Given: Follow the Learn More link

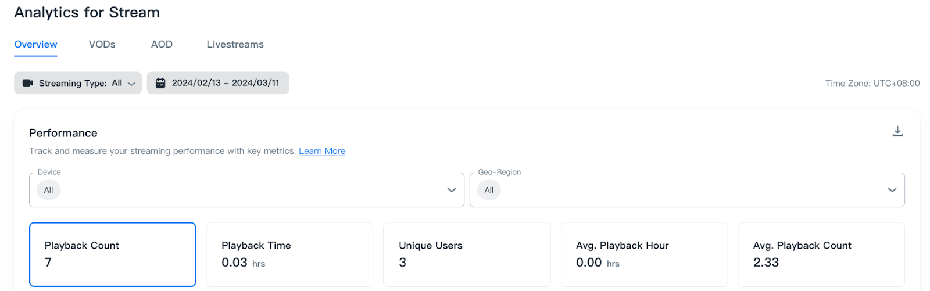Looking at the screenshot, I should pos(322,151).
